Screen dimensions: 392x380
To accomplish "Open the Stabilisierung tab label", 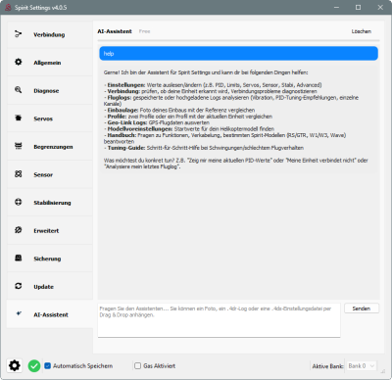I will [52, 203].
